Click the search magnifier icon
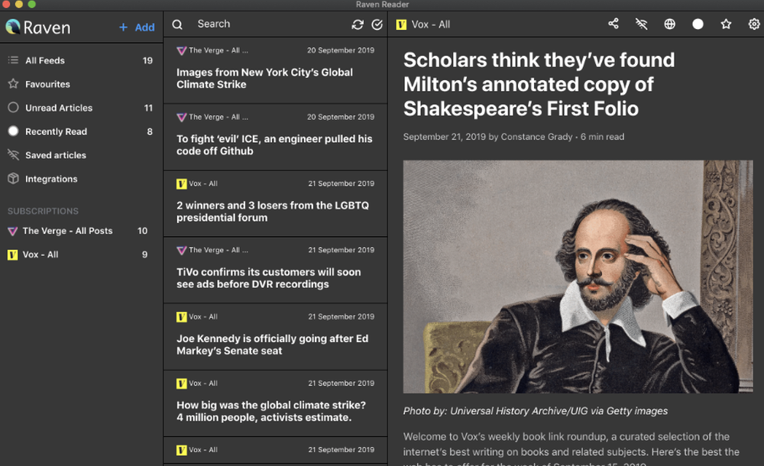Viewport: 764px width, 466px height. tap(177, 24)
